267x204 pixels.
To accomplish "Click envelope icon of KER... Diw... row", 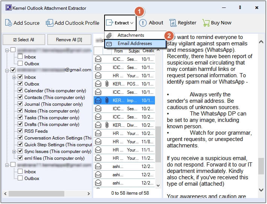I will [98, 125].
